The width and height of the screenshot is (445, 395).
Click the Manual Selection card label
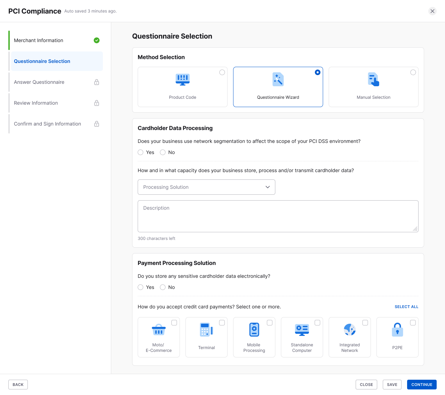[x=374, y=97]
